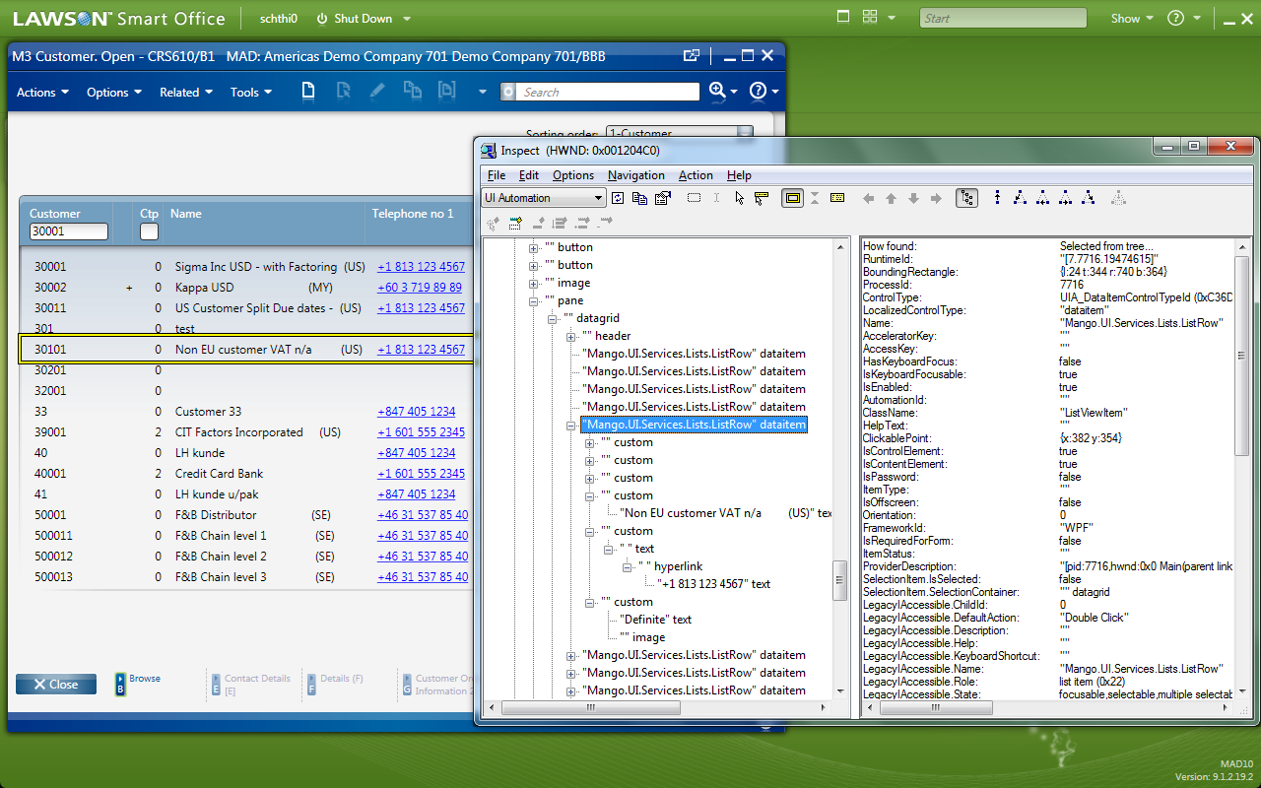Click the watch cursor arrow icon
The width and height of the screenshot is (1261, 788).
click(x=739, y=198)
